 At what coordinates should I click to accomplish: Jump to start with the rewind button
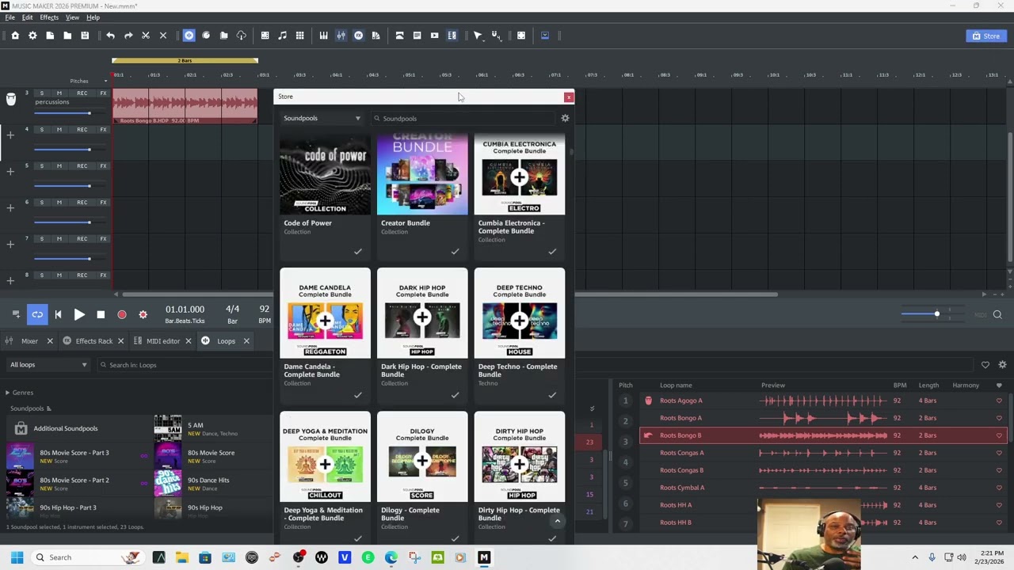click(x=58, y=315)
